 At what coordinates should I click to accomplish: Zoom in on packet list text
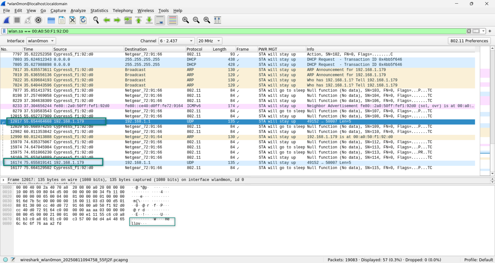185,20
